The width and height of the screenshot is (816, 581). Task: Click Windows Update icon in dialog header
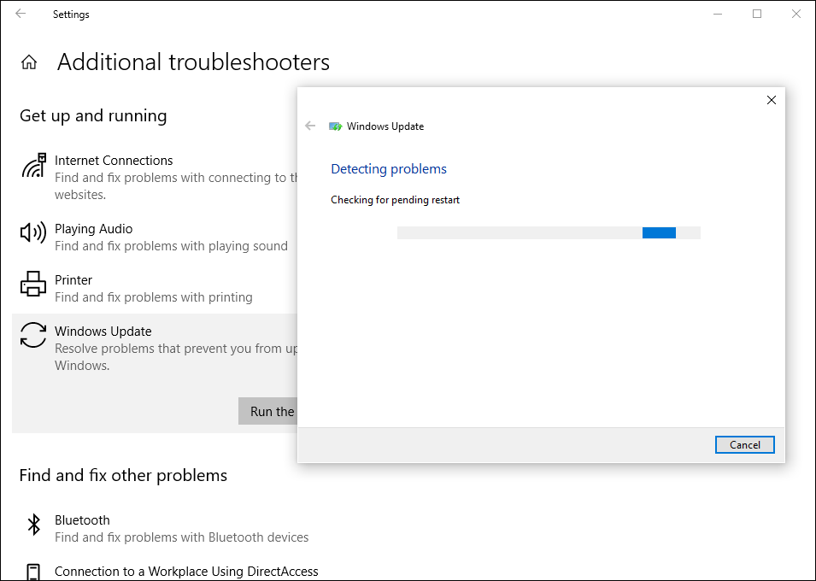click(336, 126)
